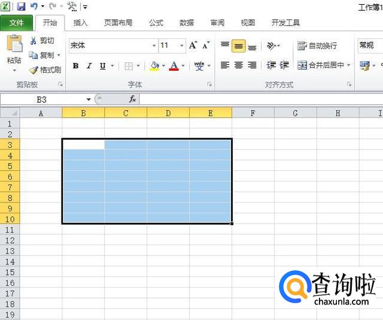Screen dimensions: 383x320
Task: Click the fx Insert Function icon
Action: [x=133, y=99]
